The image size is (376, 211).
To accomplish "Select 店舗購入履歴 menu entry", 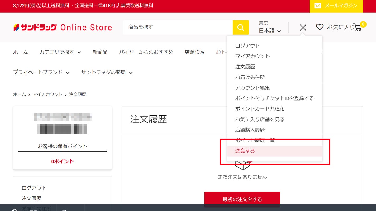I will tap(250, 130).
